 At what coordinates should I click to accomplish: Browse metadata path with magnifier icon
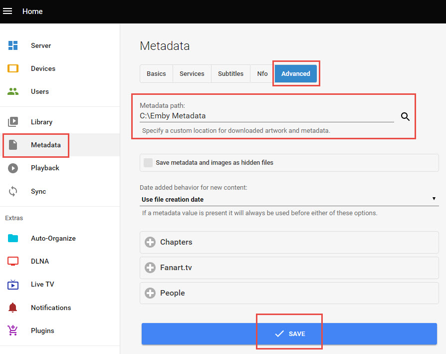point(405,116)
